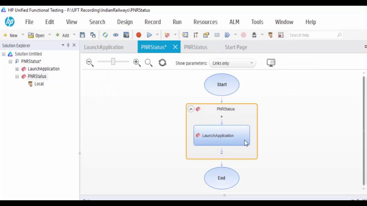Click the toolbar icon with two vertical bars
Viewport: 367px width, 206px height.
click(196, 35)
